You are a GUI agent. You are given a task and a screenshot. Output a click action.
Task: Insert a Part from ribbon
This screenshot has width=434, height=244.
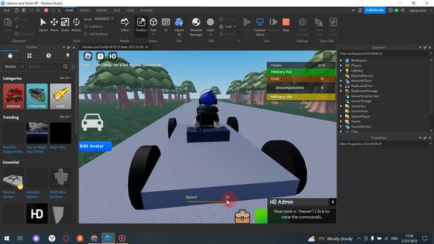click(x=153, y=26)
